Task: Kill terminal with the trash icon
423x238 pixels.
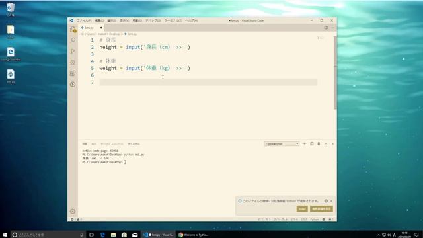Action: coord(319,144)
